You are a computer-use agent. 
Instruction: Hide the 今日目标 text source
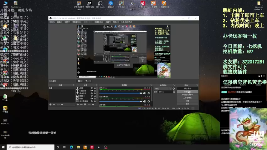92,91
